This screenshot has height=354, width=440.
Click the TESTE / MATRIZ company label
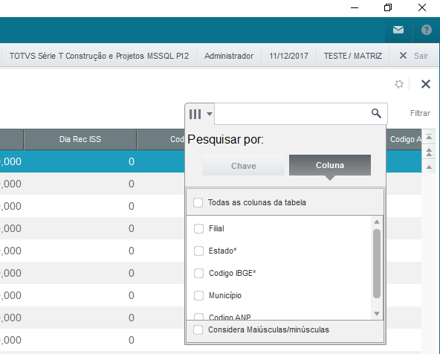[x=353, y=56]
